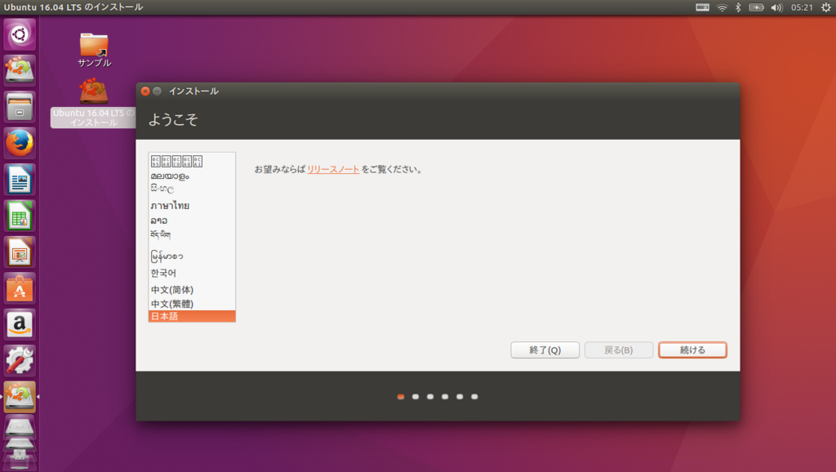Open the Ubuntu Dash search launcher icon

(x=20, y=34)
